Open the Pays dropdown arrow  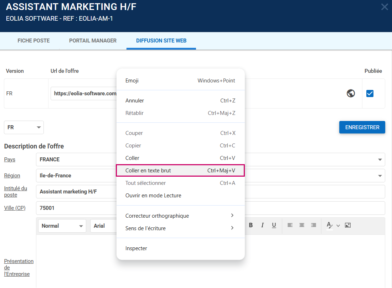coord(380,160)
